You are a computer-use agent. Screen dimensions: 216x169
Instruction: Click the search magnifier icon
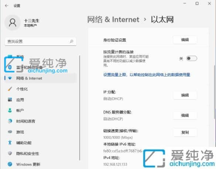(x=72, y=41)
